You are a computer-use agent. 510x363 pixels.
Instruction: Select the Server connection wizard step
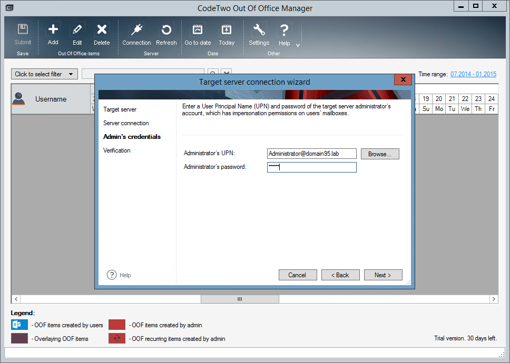click(126, 123)
